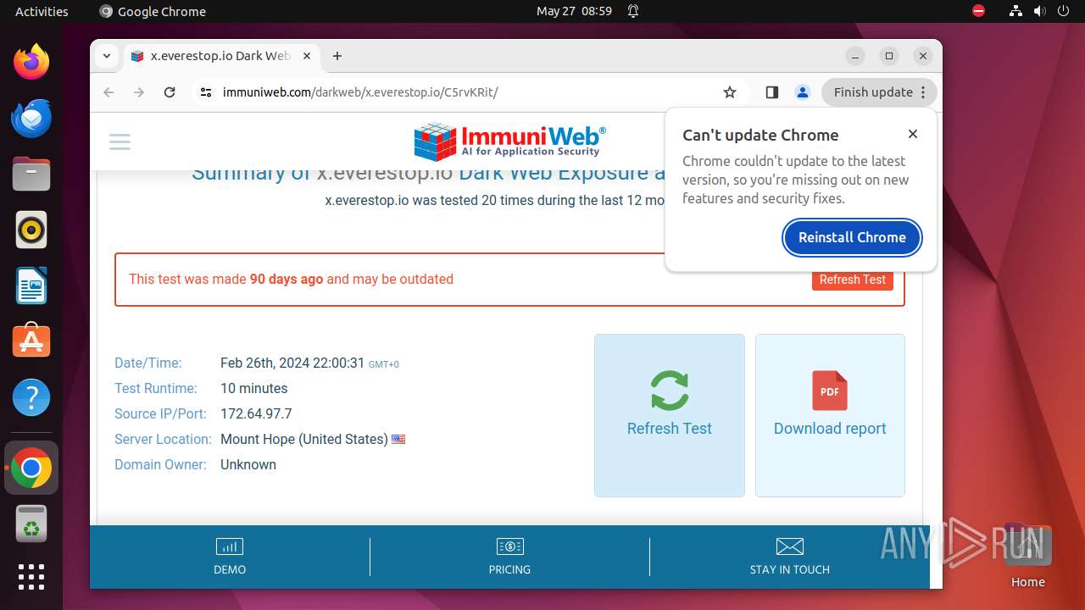1085x610 pixels.
Task: Open Help from the dock
Action: coord(31,397)
